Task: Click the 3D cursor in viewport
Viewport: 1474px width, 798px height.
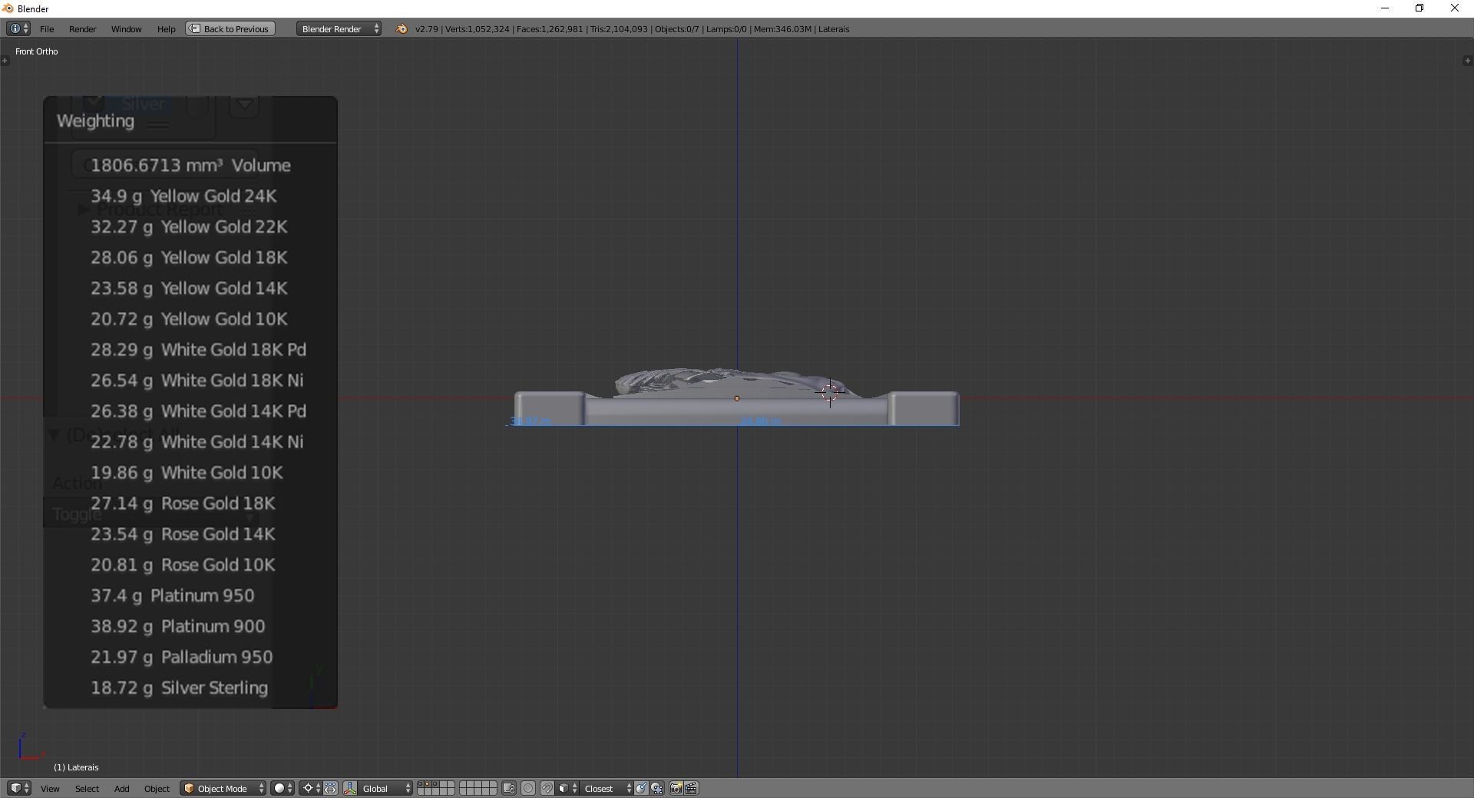Action: click(x=830, y=393)
